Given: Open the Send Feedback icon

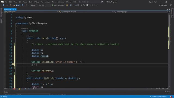Looking at the screenshot, I should (x=171, y=5).
